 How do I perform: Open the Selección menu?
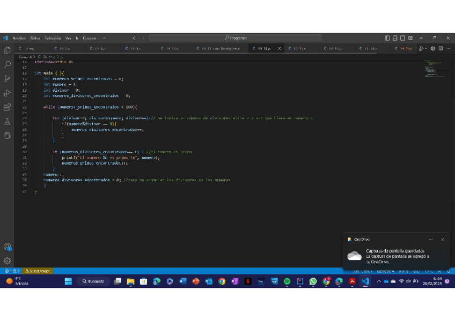click(x=53, y=38)
